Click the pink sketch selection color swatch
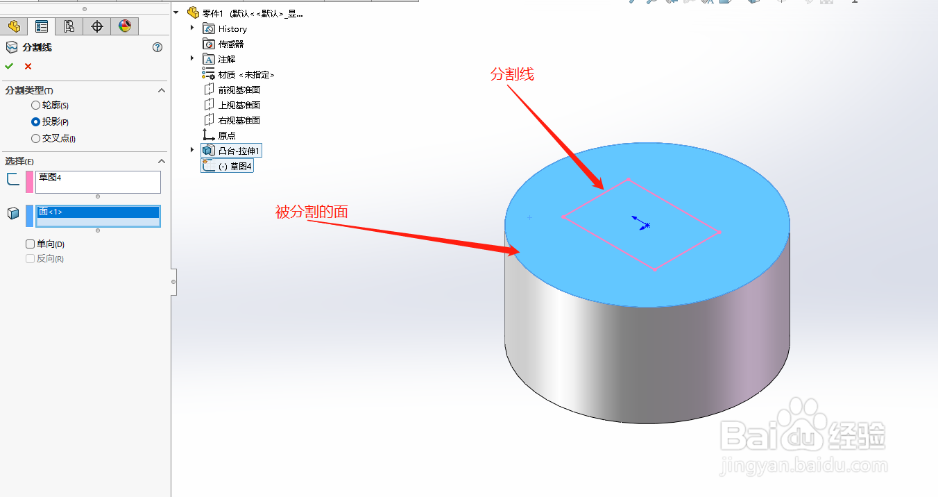The image size is (938, 497). point(29,182)
